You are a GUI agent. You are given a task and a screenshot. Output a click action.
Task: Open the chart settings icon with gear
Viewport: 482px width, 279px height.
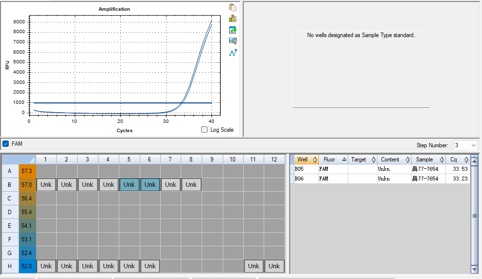pos(233,19)
